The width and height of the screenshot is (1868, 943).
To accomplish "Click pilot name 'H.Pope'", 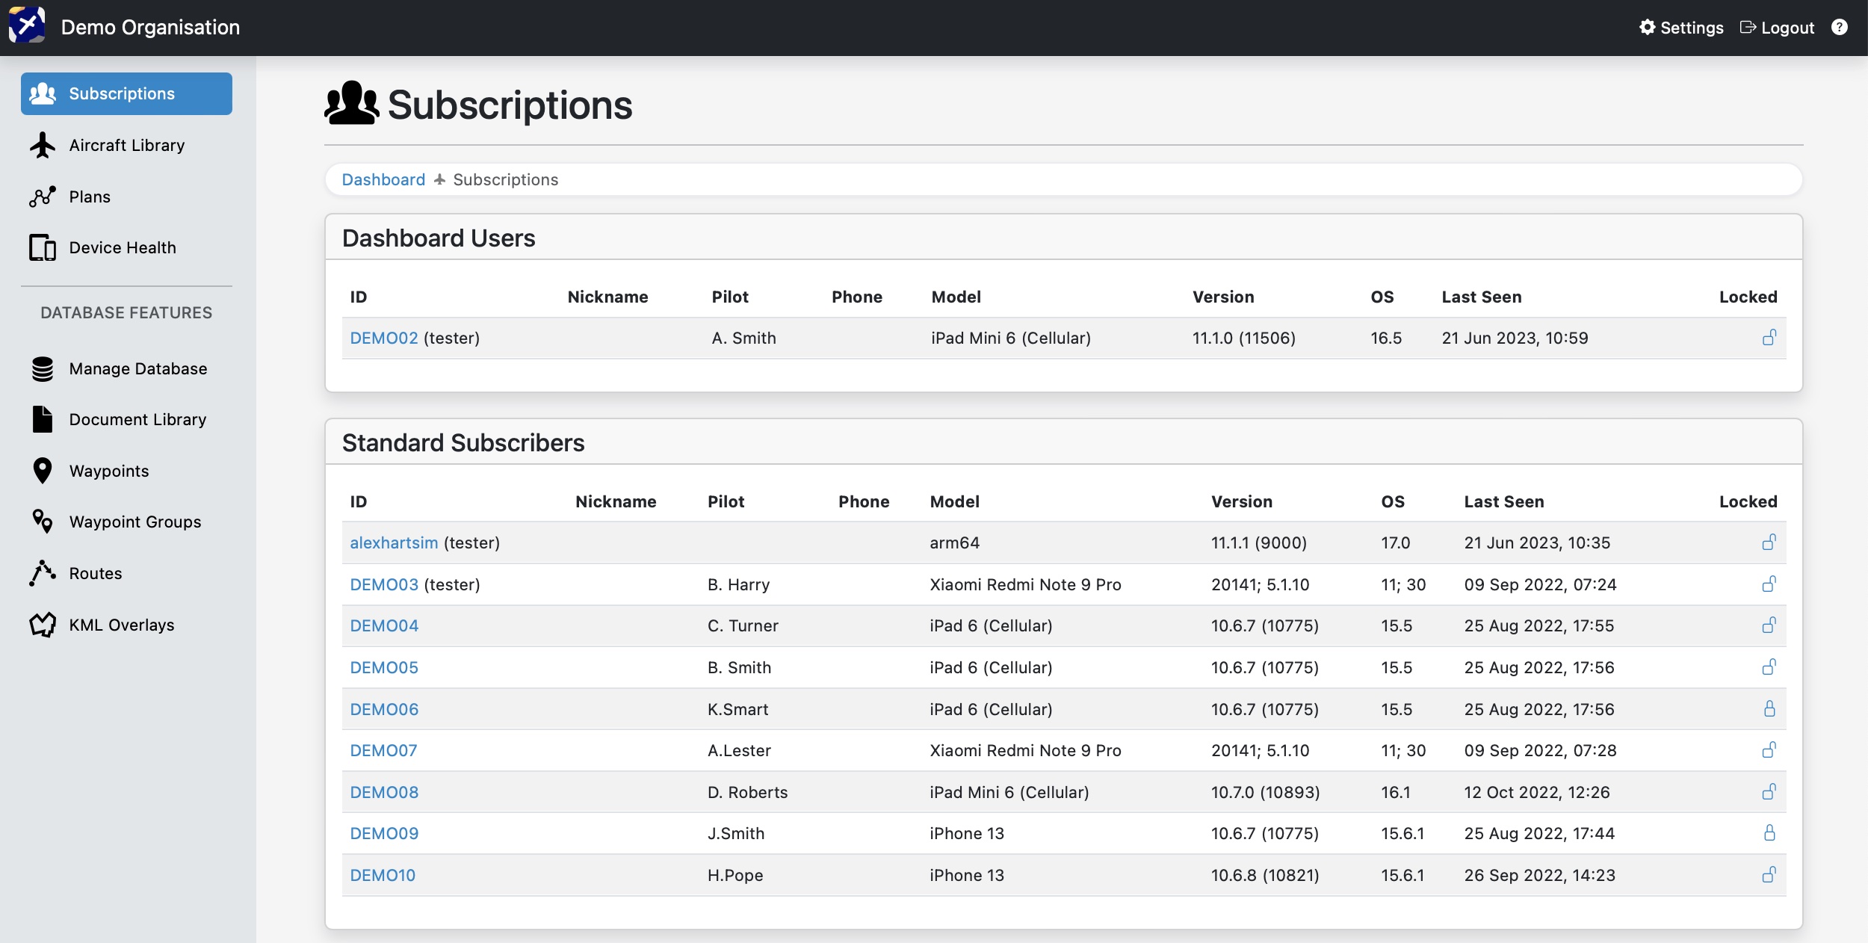I will (735, 875).
